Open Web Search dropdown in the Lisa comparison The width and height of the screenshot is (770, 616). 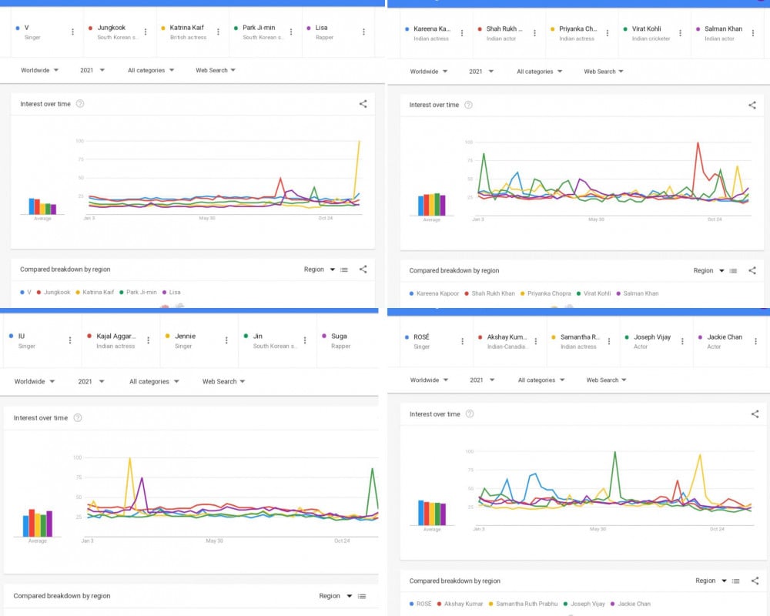point(216,70)
